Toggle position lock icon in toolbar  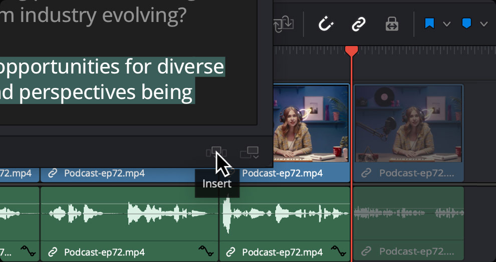392,24
